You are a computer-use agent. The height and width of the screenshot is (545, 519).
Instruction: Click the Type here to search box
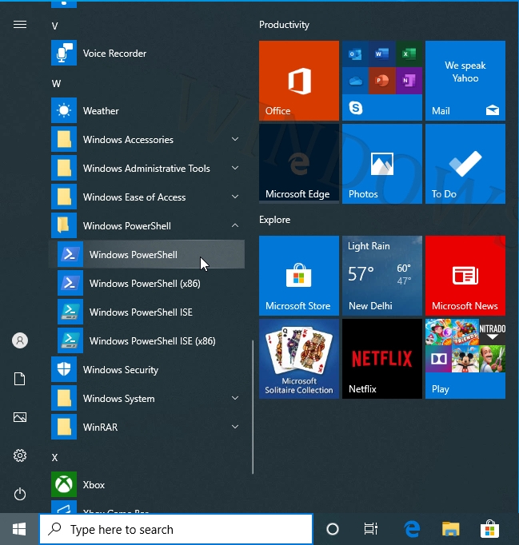point(176,529)
